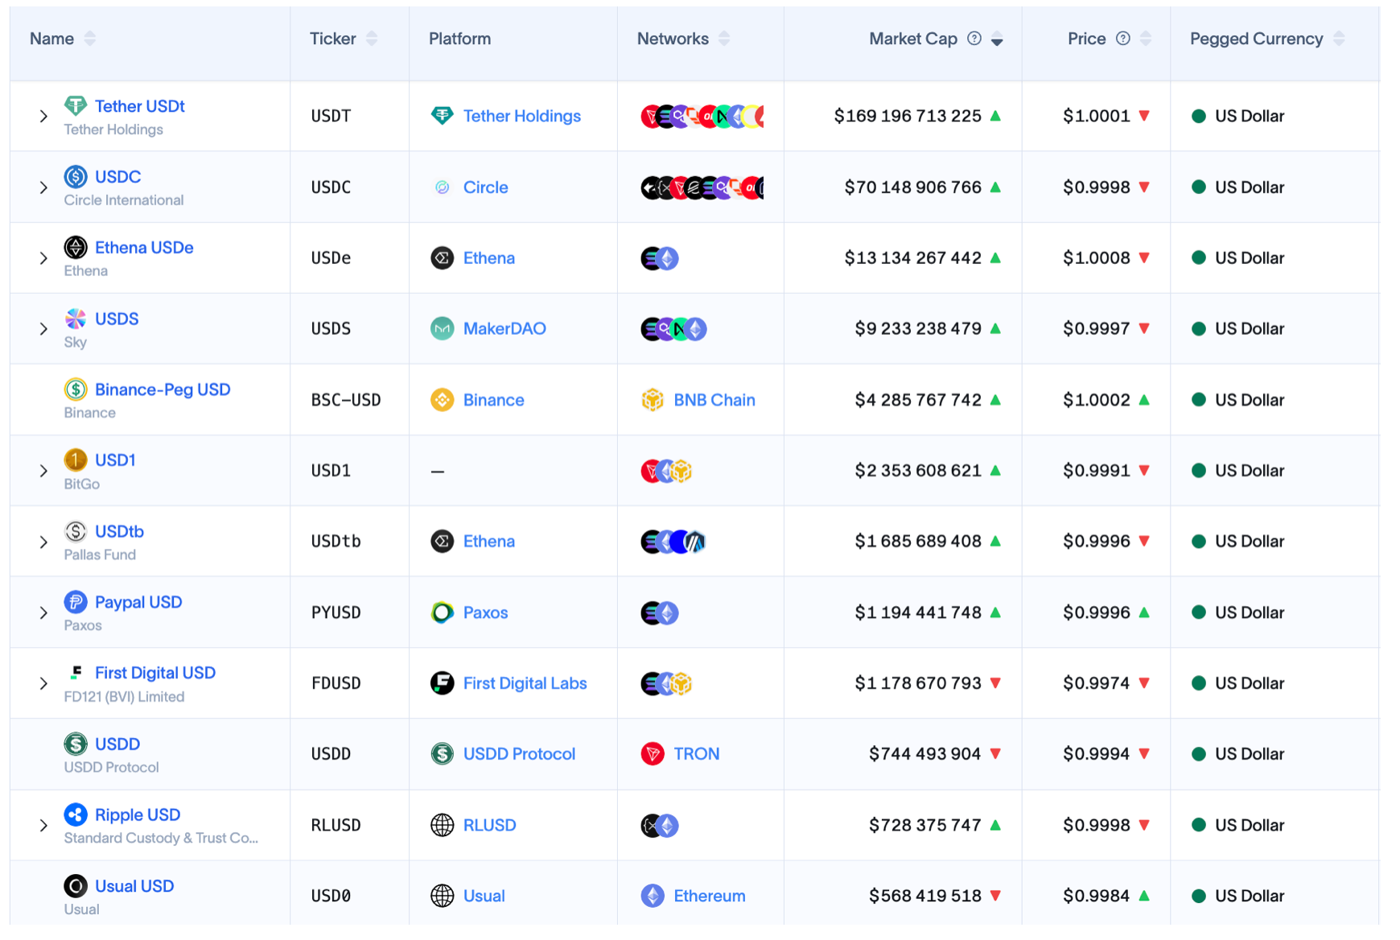Sort table by Ticker column
Image resolution: width=1400 pixels, height=940 pixels.
tap(372, 39)
